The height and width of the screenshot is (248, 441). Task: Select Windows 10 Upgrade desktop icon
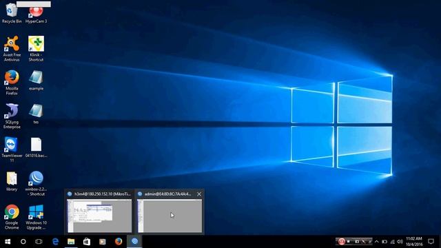36,217
